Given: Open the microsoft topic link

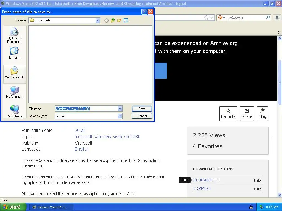Looking at the screenshot, I should 83,137.
